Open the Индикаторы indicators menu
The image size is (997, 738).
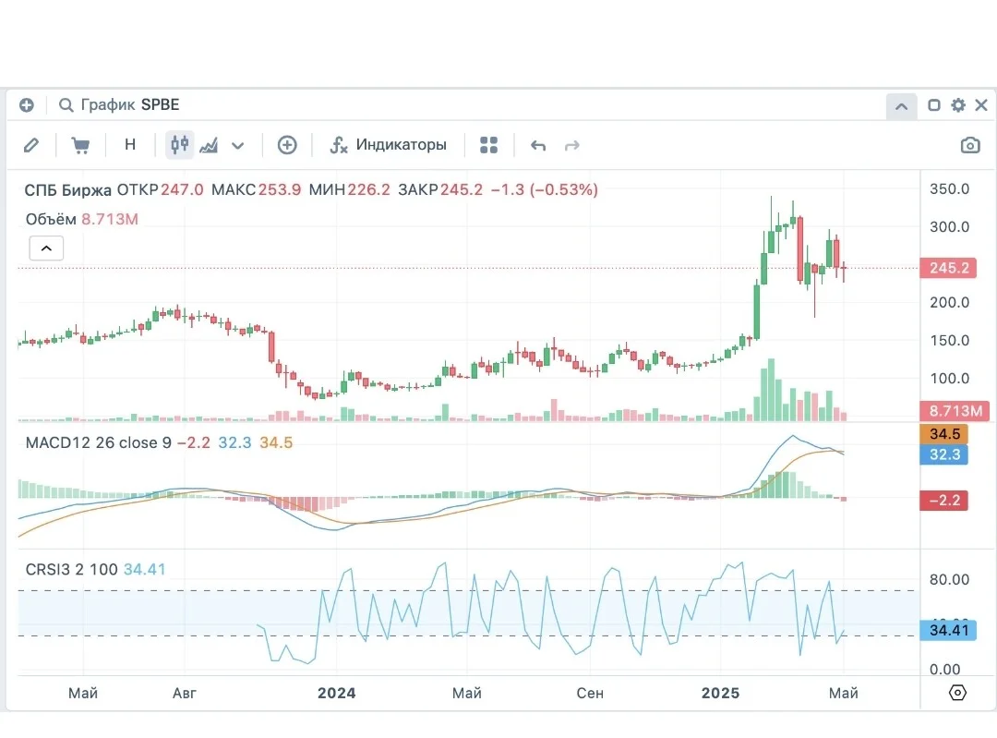(388, 145)
